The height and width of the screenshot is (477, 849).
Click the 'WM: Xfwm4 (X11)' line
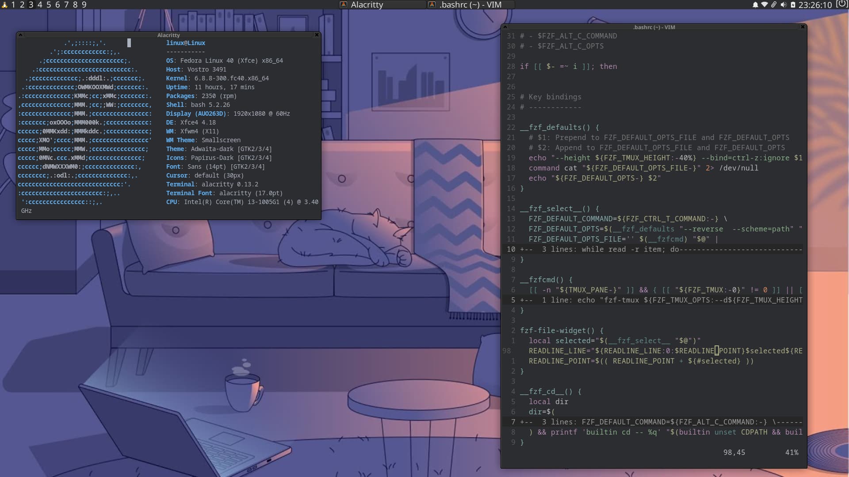coord(193,131)
